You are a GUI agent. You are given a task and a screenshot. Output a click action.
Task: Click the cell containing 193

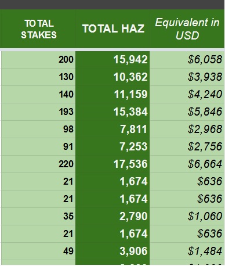pos(38,112)
